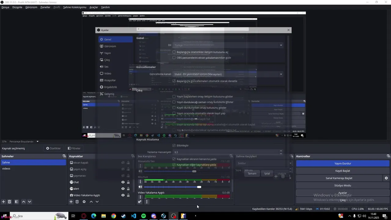
Task: Select the Sahne scene
Action: point(33,163)
